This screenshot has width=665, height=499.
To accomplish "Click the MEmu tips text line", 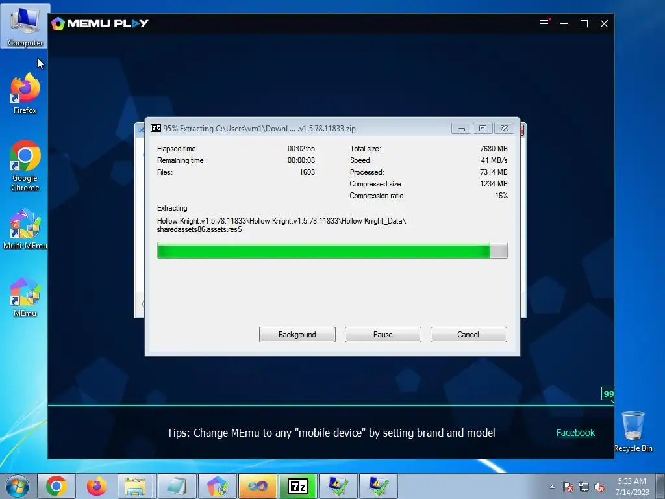I will pyautogui.click(x=331, y=433).
